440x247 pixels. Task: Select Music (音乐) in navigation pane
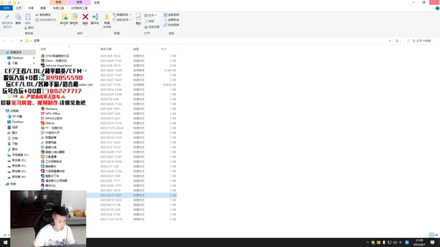tap(15, 149)
